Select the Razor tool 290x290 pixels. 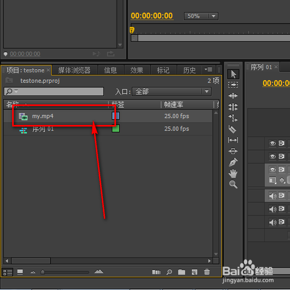pos(233,129)
